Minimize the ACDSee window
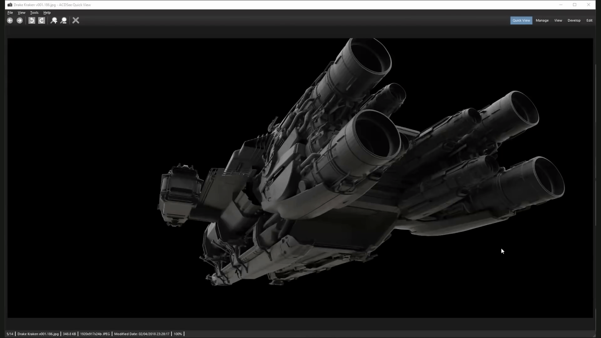Viewport: 601px width, 338px height. click(x=561, y=5)
